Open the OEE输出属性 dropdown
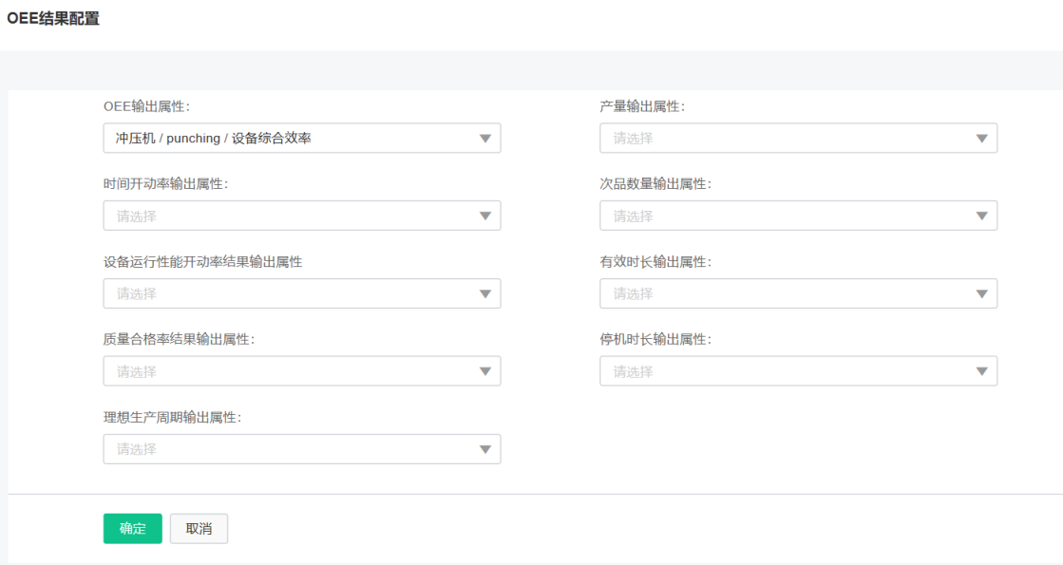 click(302, 139)
